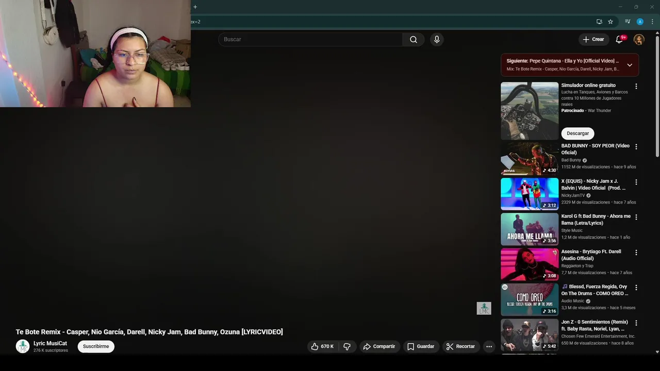Open the Asesina - Brytiago Ft. Darell title
Viewport: 660px width, 371px height.
pos(591,255)
